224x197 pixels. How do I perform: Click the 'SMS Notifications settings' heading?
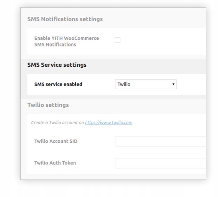point(65,19)
